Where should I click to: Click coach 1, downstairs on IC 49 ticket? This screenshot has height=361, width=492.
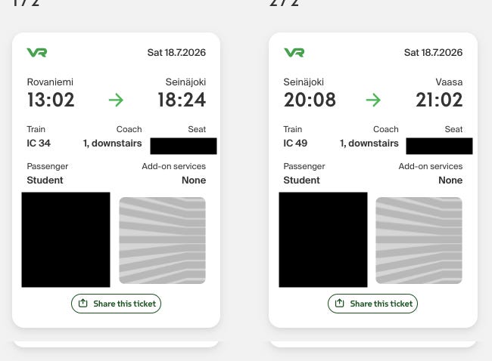[x=369, y=143]
